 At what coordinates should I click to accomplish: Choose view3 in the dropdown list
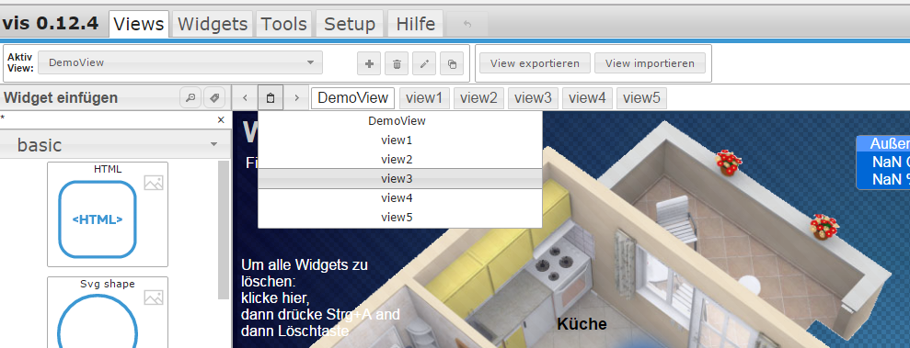400,178
